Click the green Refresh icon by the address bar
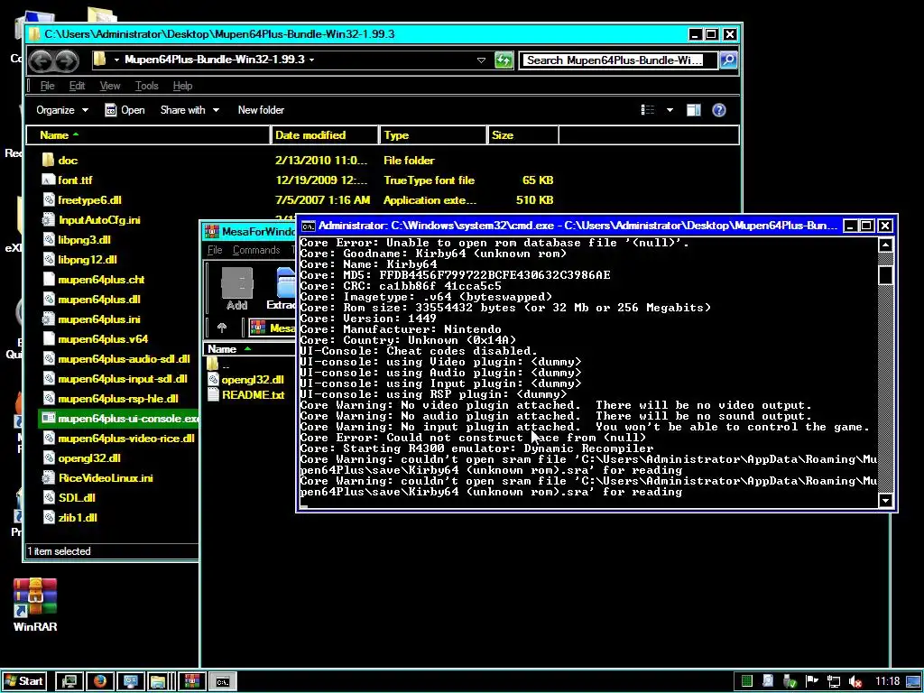 504,60
